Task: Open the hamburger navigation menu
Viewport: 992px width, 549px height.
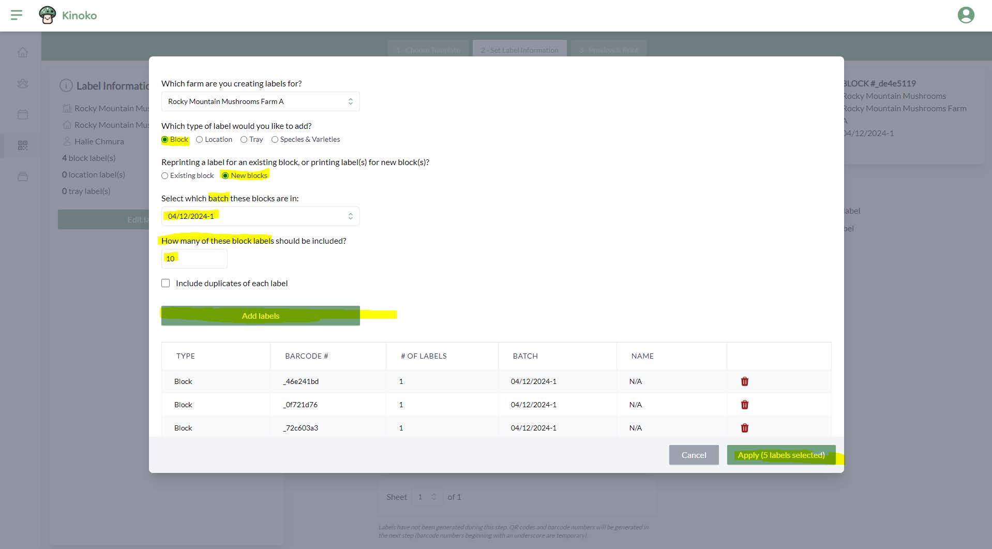Action: click(x=17, y=15)
